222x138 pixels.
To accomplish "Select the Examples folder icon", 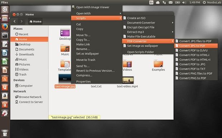I will (158, 64).
